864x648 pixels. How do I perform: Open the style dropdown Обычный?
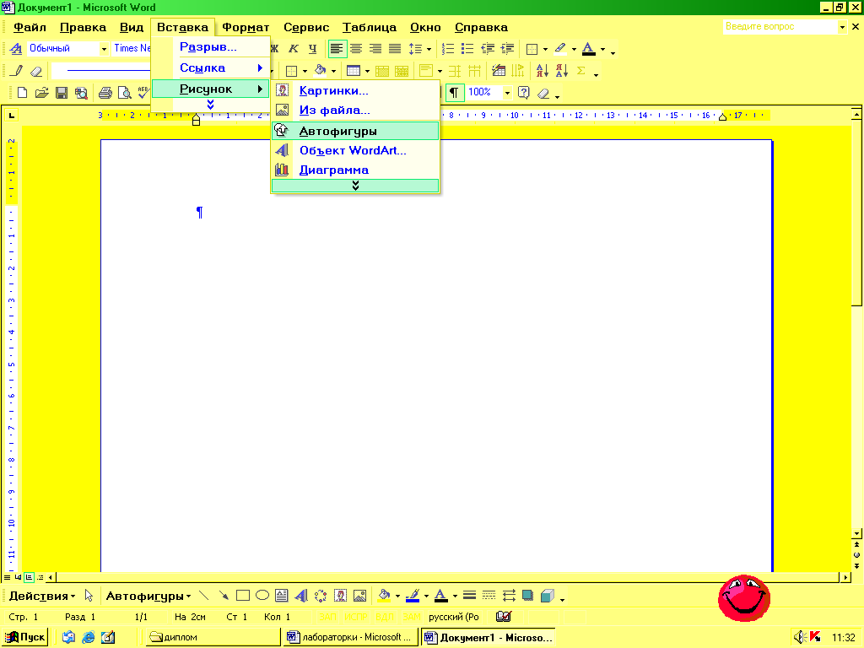click(x=104, y=49)
